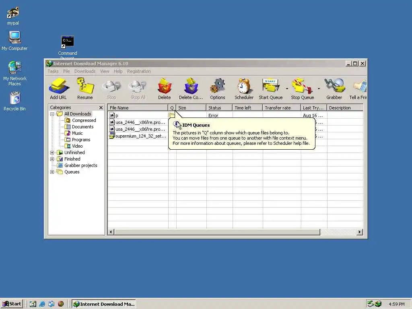The width and height of the screenshot is (412, 309).
Task: Select the Video category
Action: coord(77,146)
